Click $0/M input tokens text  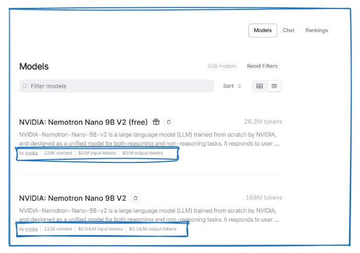coord(97,153)
